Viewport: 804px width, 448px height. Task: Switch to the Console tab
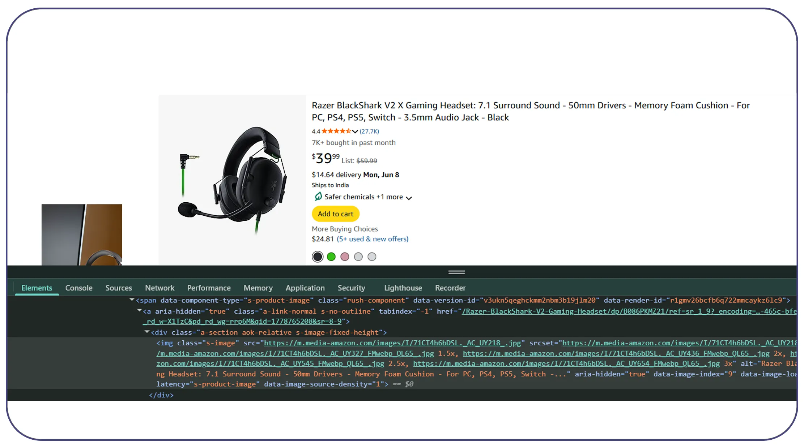(x=79, y=288)
